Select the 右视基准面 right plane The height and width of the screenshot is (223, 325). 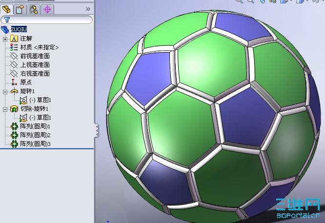(35, 73)
